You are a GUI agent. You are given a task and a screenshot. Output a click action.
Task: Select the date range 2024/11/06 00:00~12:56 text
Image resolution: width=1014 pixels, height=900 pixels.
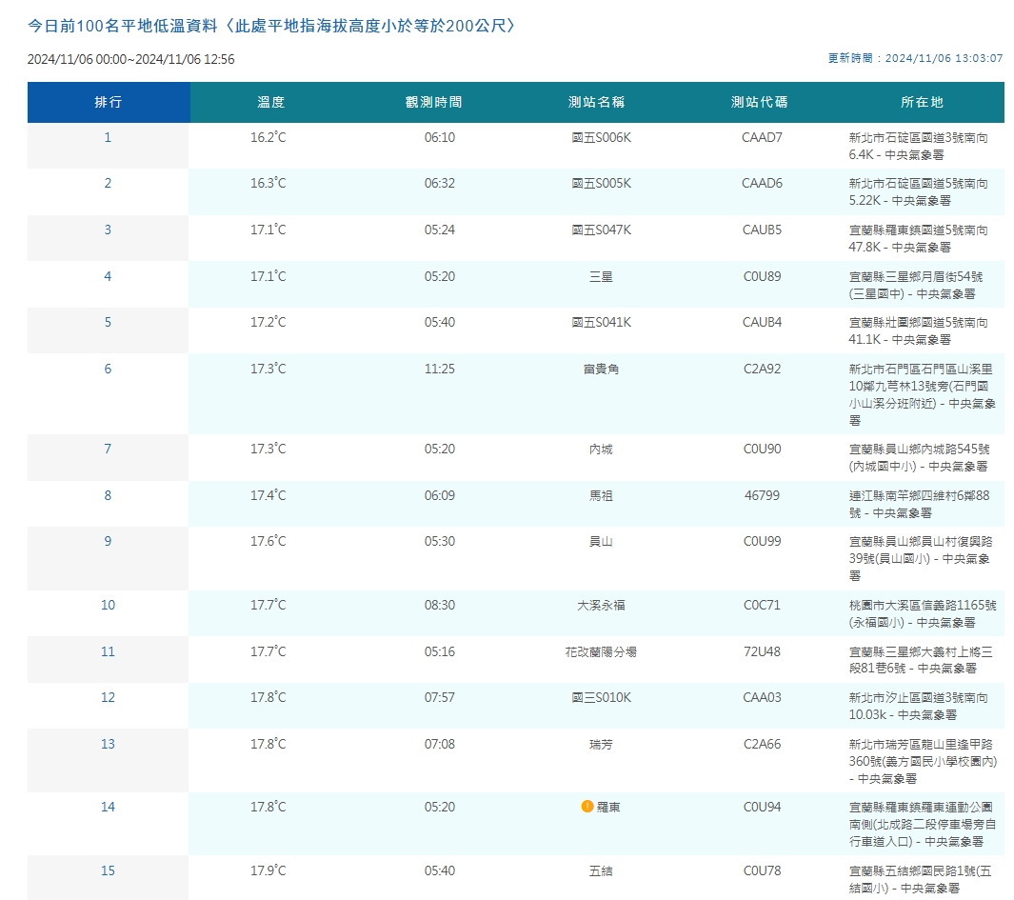click(x=130, y=60)
